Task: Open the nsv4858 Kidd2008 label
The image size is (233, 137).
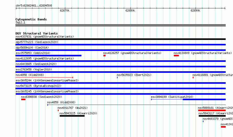Action: pyautogui.click(x=30, y=75)
